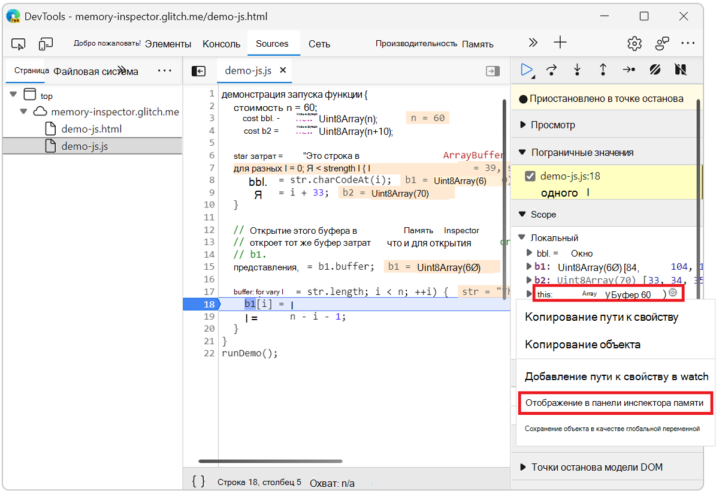Toggle device emulation icon
719x494 pixels.
[46, 44]
